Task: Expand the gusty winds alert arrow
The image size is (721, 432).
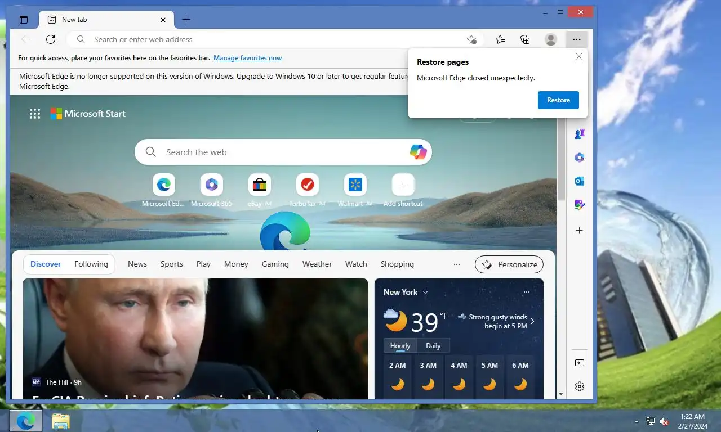Action: pyautogui.click(x=532, y=321)
